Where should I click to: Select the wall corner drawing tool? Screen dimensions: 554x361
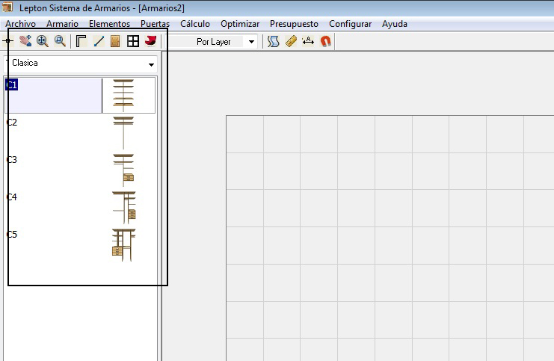(81, 41)
